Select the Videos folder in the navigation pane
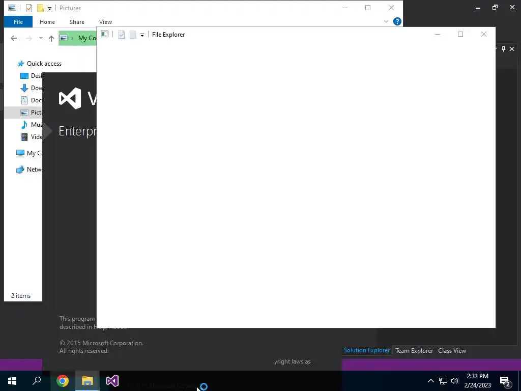521x391 pixels. [32, 136]
